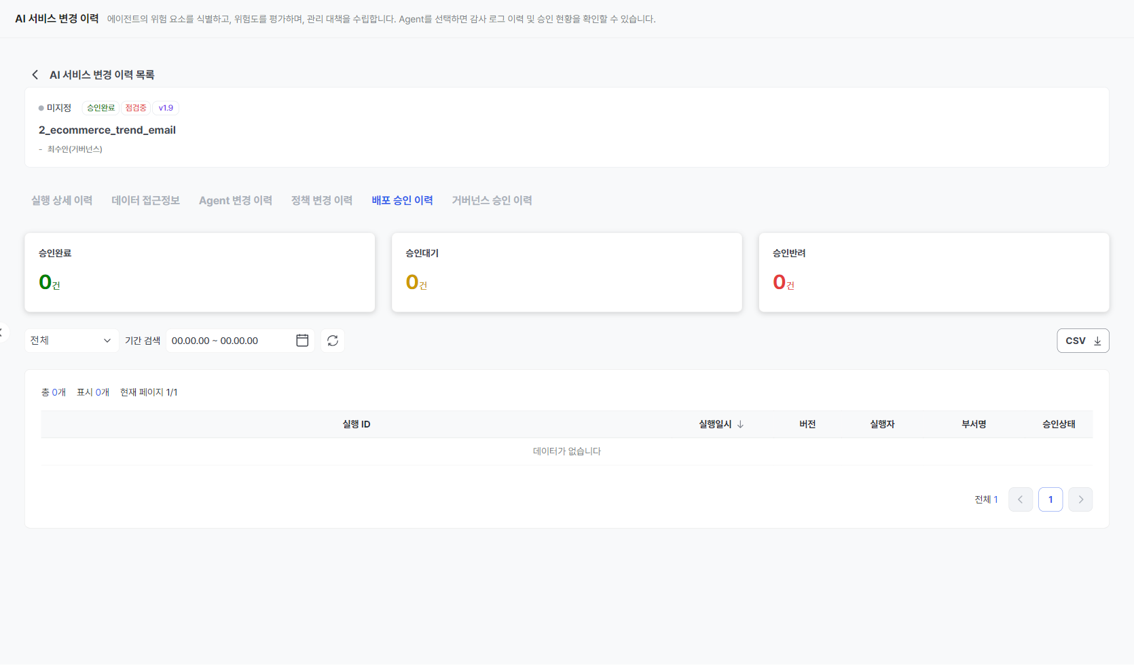Open the 전체 filter dropdown

pyautogui.click(x=71, y=341)
